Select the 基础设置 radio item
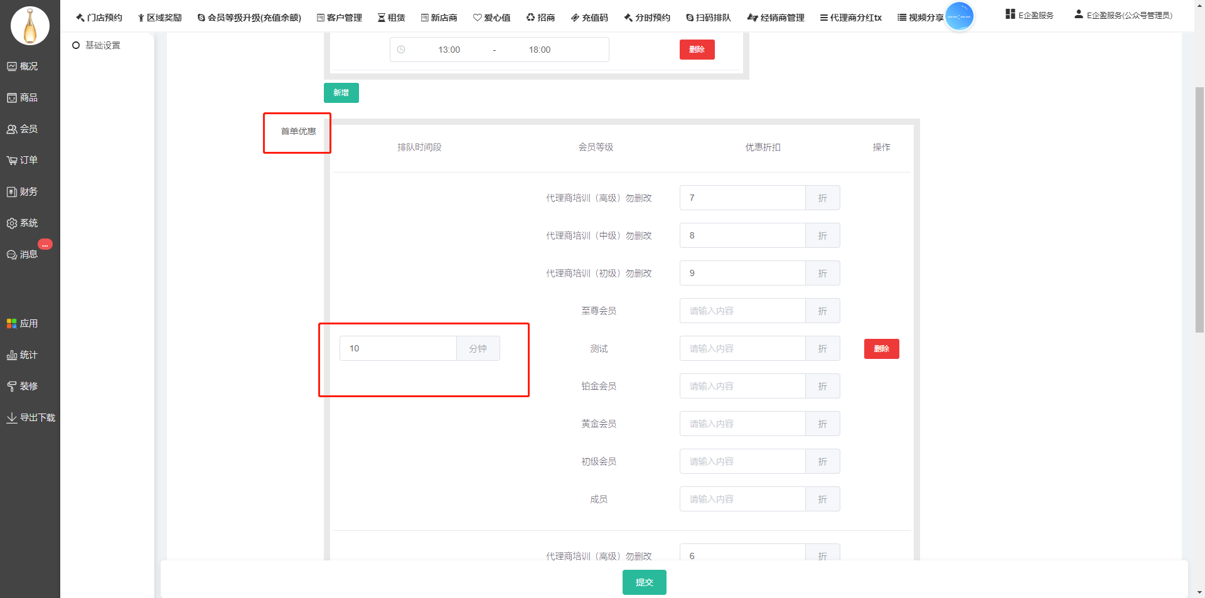This screenshot has width=1205, height=598. 76,46
